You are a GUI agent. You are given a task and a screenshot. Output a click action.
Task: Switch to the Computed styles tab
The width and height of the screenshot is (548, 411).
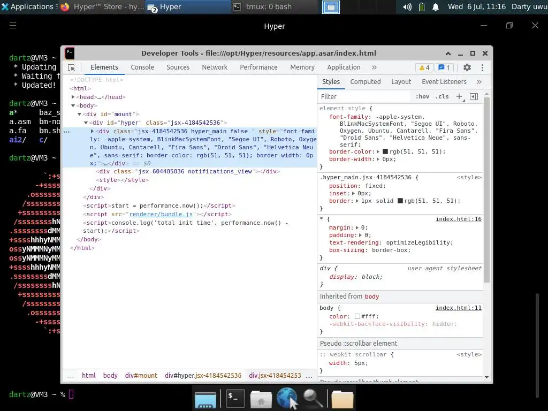click(365, 82)
